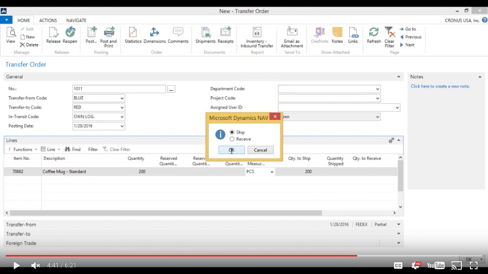Open Statistics from the ribbon
The image size is (488, 274).
coord(133,35)
